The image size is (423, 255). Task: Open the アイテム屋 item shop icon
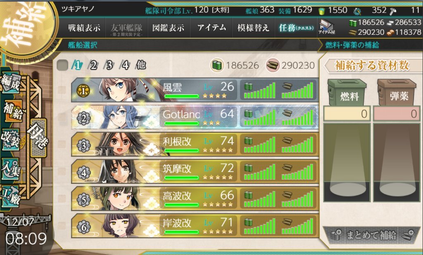(326, 27)
